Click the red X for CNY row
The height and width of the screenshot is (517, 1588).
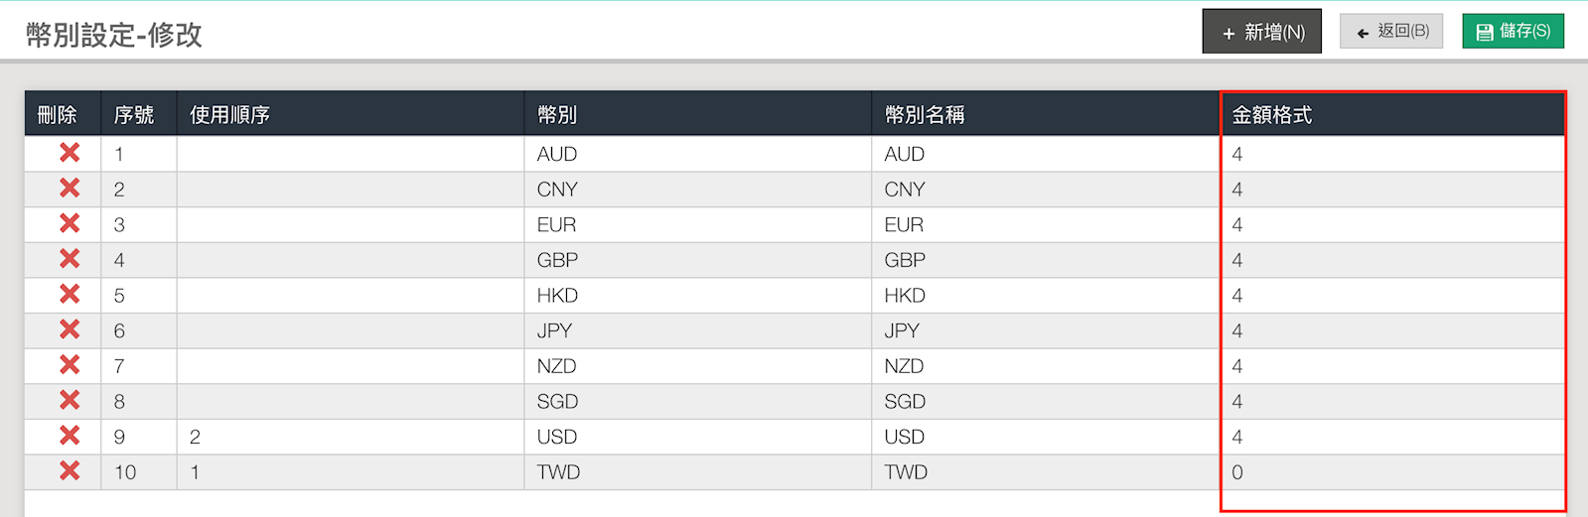tap(70, 188)
